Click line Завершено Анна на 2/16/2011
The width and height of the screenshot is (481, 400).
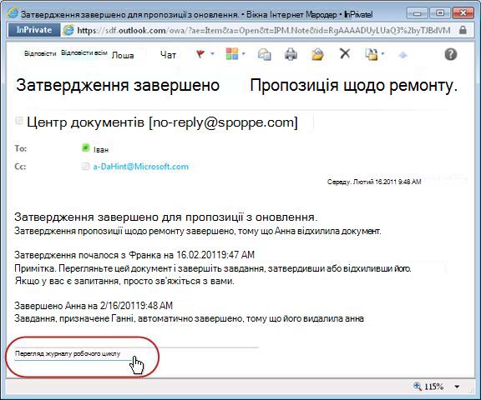click(94, 306)
